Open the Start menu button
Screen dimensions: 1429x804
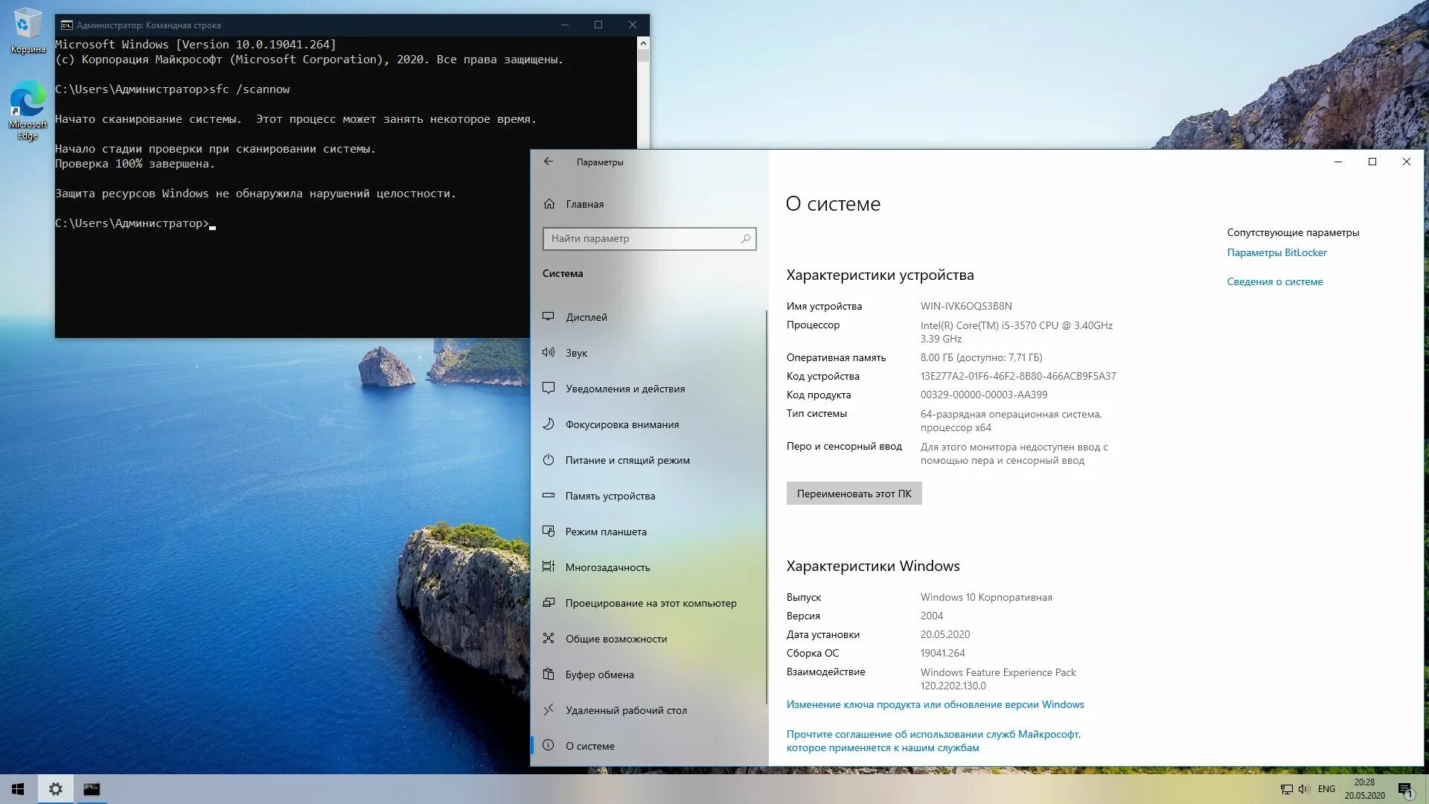18,789
